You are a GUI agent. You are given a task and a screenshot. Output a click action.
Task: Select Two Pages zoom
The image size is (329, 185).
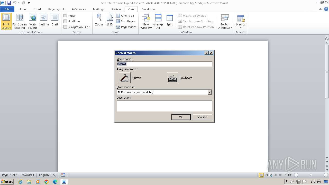(126, 21)
